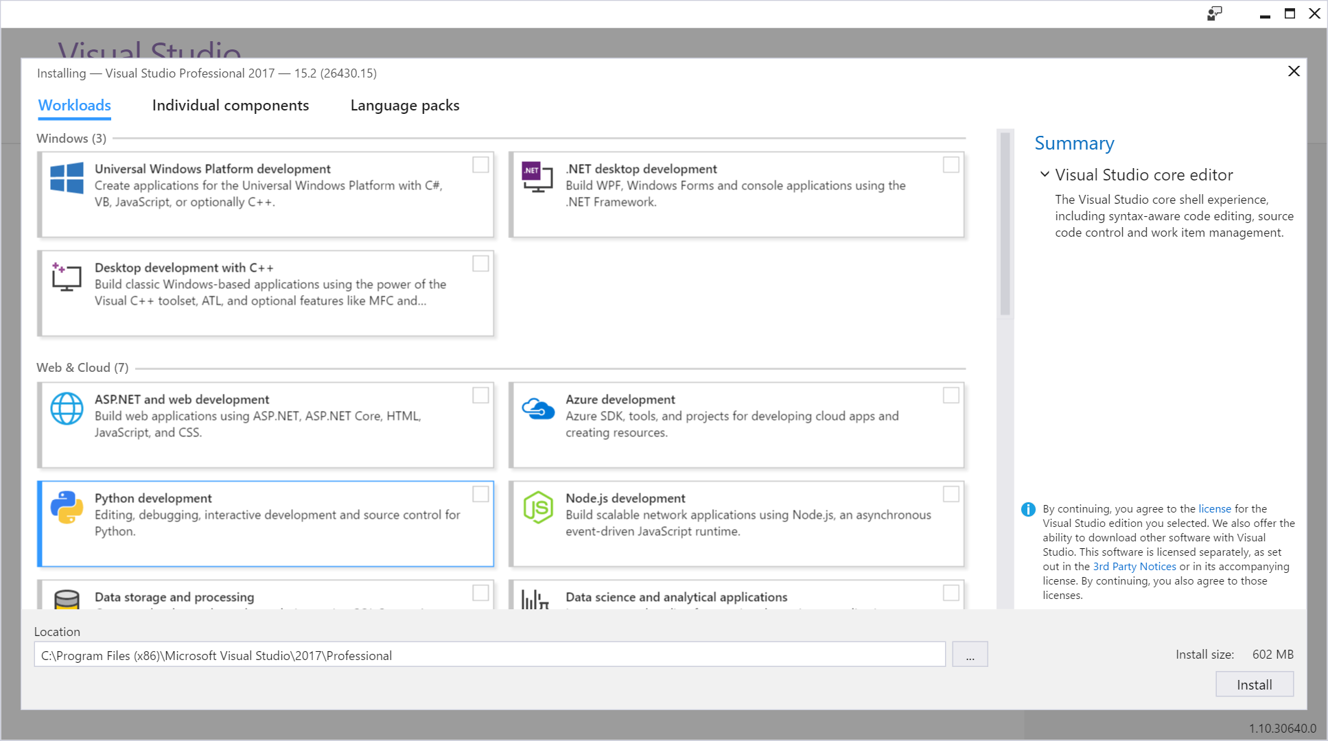Click the feedback icon in title bar
This screenshot has height=741, width=1328.
[x=1215, y=14]
